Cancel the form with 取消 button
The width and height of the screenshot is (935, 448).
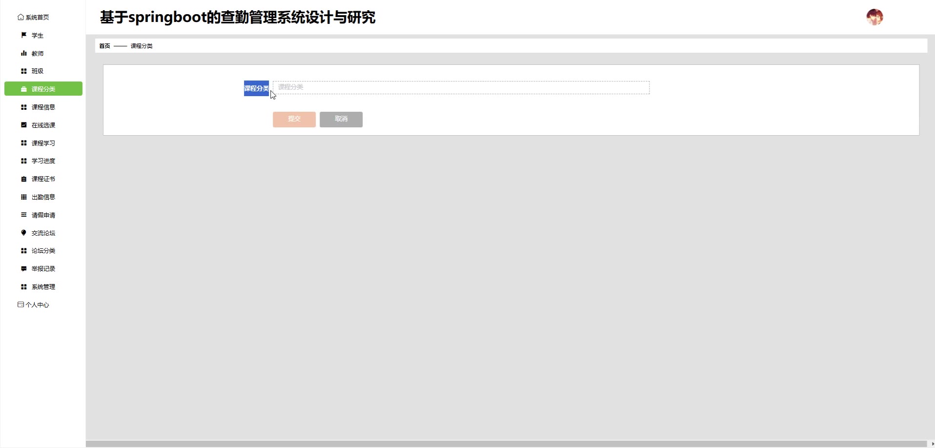[x=341, y=119]
